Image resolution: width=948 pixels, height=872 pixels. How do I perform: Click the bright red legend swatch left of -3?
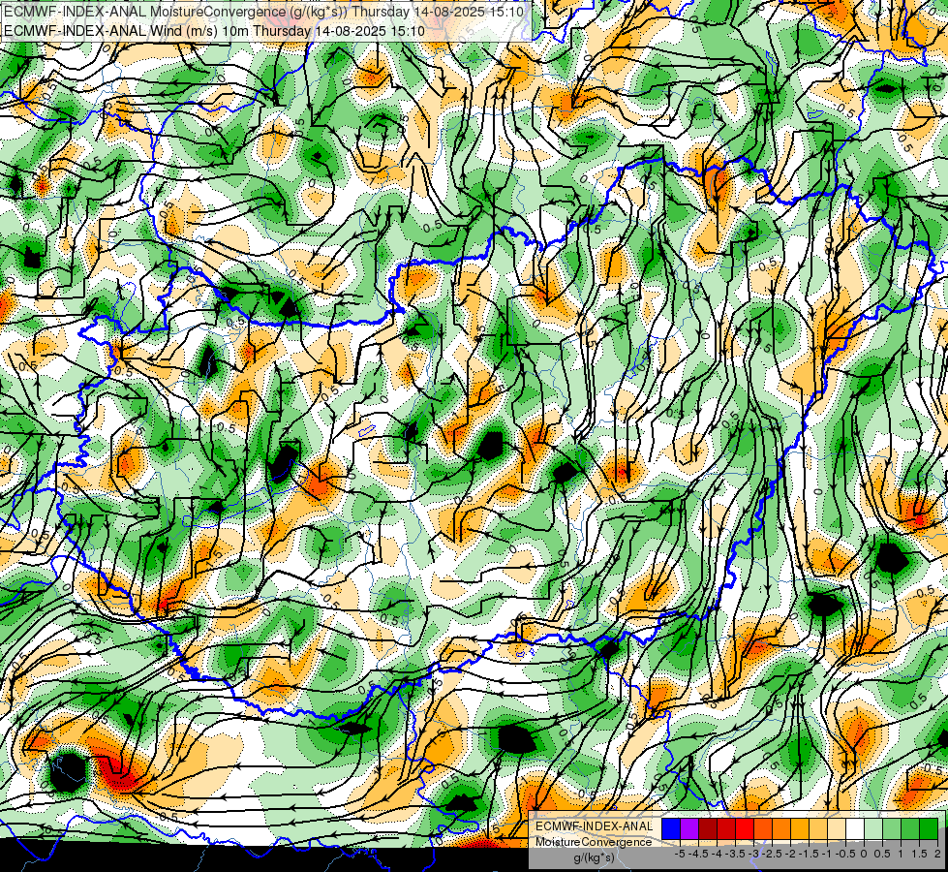pos(745,828)
